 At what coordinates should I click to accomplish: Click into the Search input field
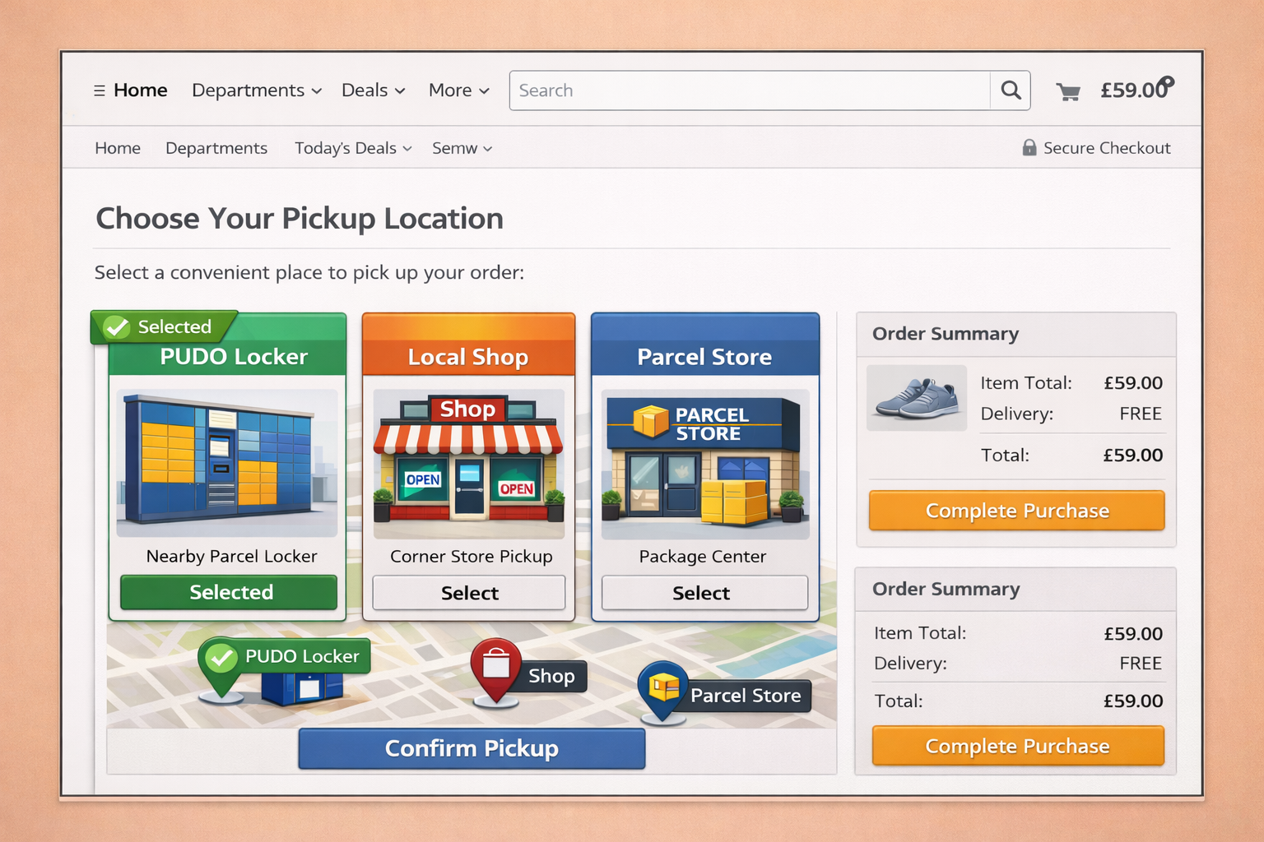click(x=749, y=90)
